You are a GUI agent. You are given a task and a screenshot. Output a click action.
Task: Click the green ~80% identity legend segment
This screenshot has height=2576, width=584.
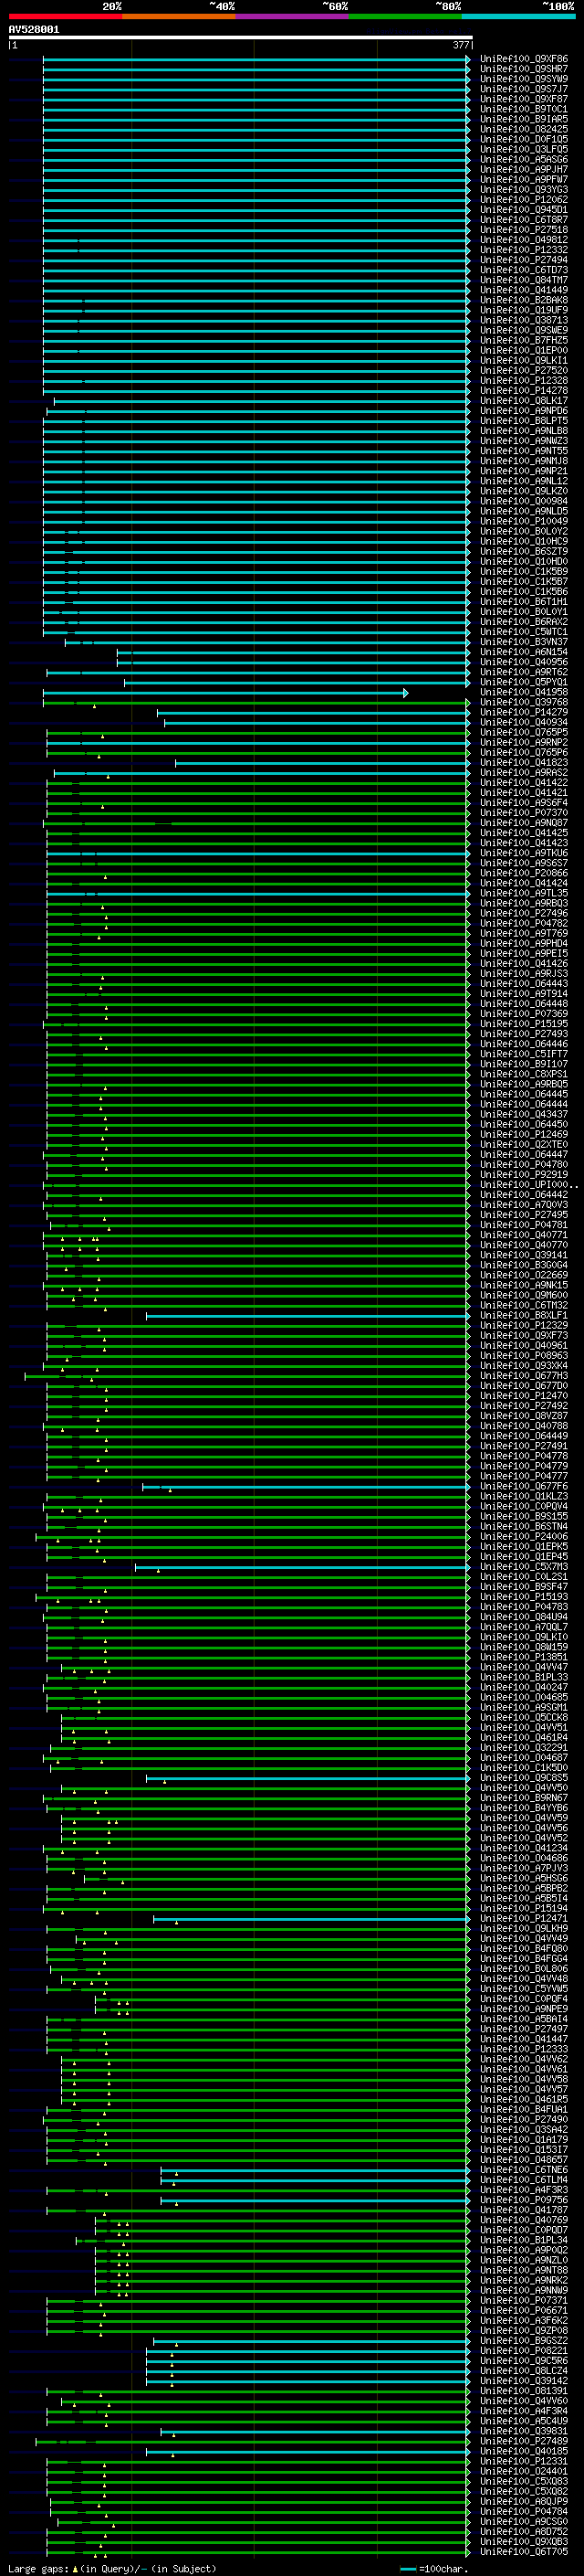(x=405, y=16)
